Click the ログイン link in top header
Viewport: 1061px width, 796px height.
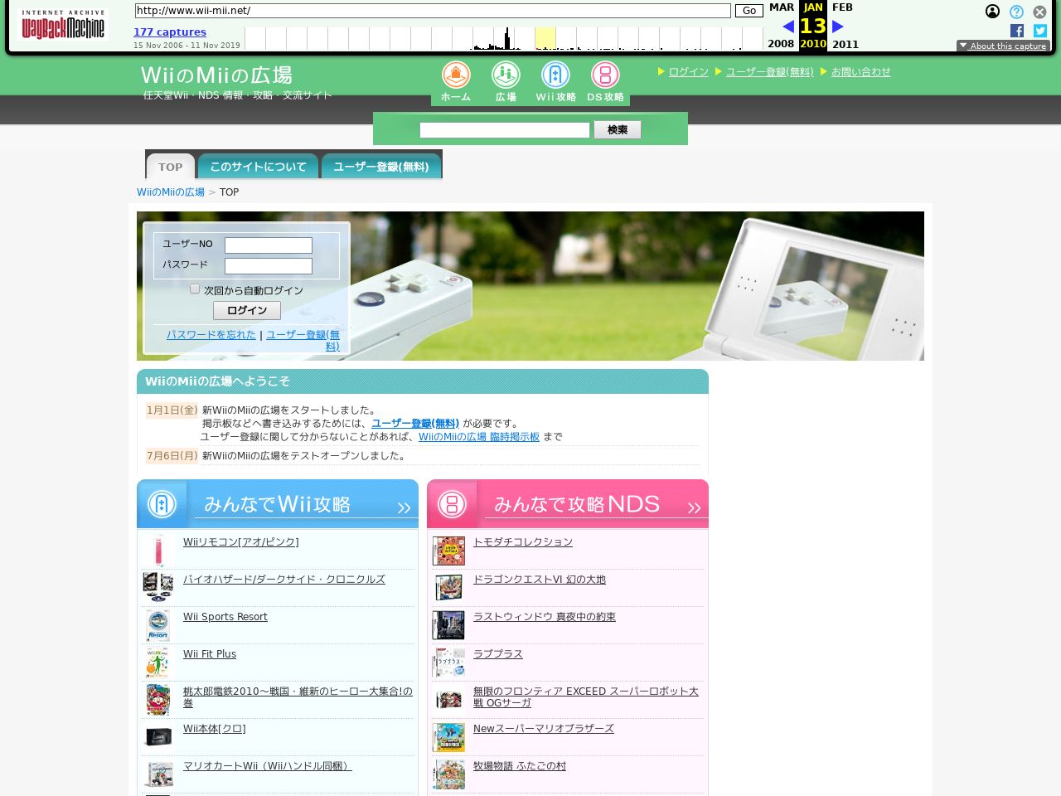pyautogui.click(x=689, y=72)
